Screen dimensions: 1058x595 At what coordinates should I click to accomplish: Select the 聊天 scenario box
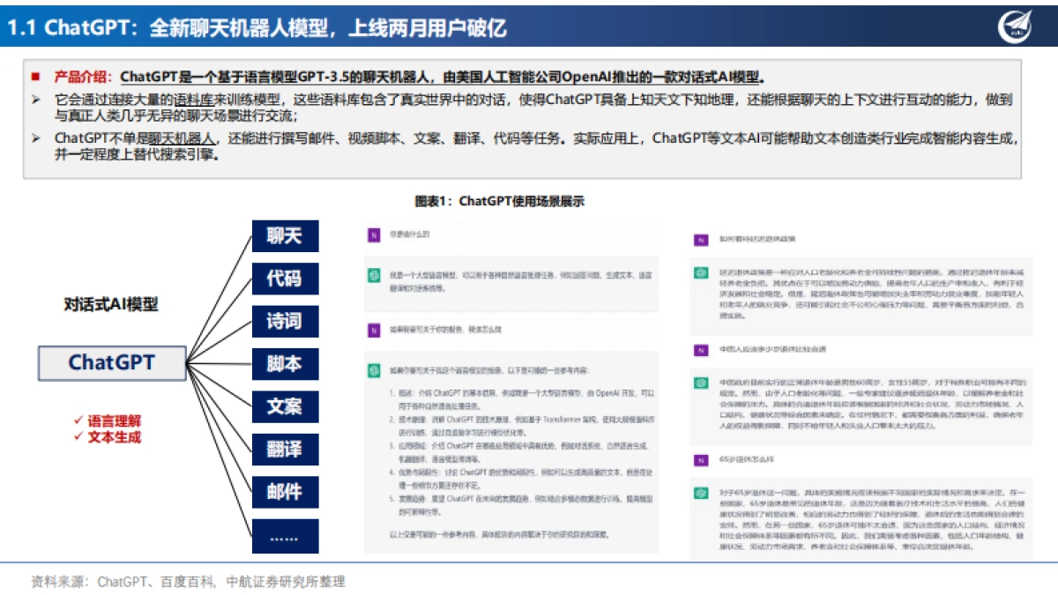click(284, 237)
